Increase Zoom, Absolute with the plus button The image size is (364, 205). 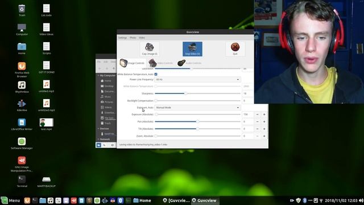[264, 136]
